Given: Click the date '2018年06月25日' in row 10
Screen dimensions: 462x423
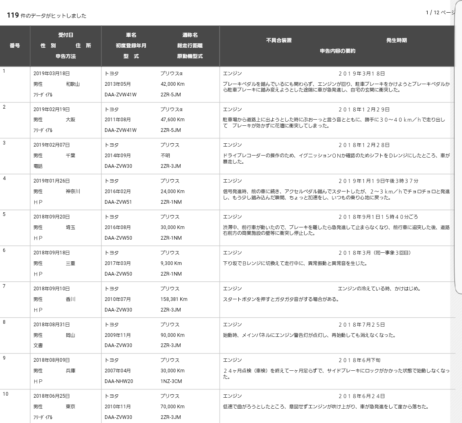Looking at the screenshot, I should 52,396.
